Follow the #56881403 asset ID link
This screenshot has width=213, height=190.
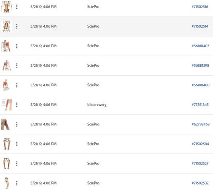click(200, 46)
